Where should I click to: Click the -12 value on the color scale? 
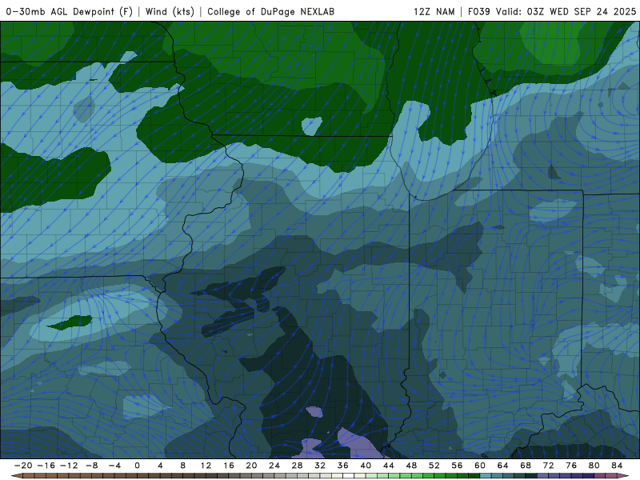tap(69, 466)
